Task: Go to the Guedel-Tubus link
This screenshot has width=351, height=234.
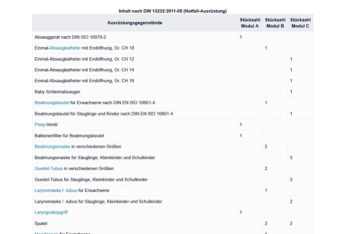Action: [x=48, y=168]
